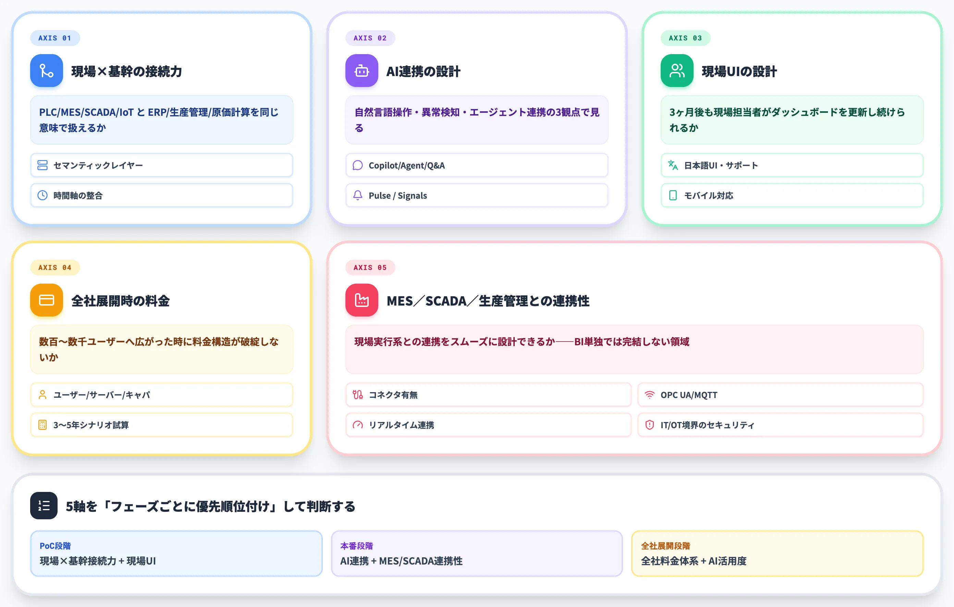The height and width of the screenshot is (607, 954).
Task: Click the 数百〜数千ユーザー description box
Action: click(162, 349)
